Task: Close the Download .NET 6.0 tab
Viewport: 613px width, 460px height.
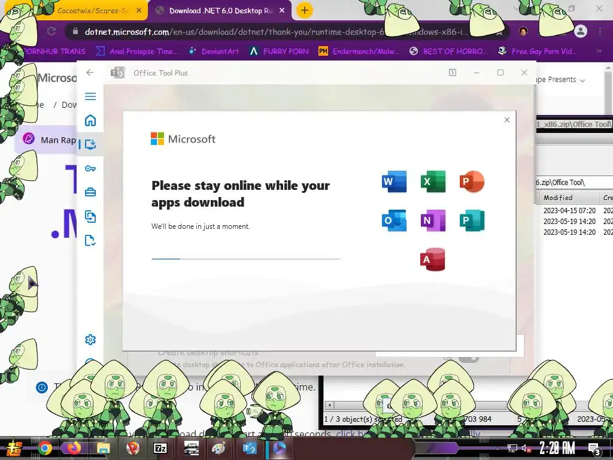Action: click(282, 11)
